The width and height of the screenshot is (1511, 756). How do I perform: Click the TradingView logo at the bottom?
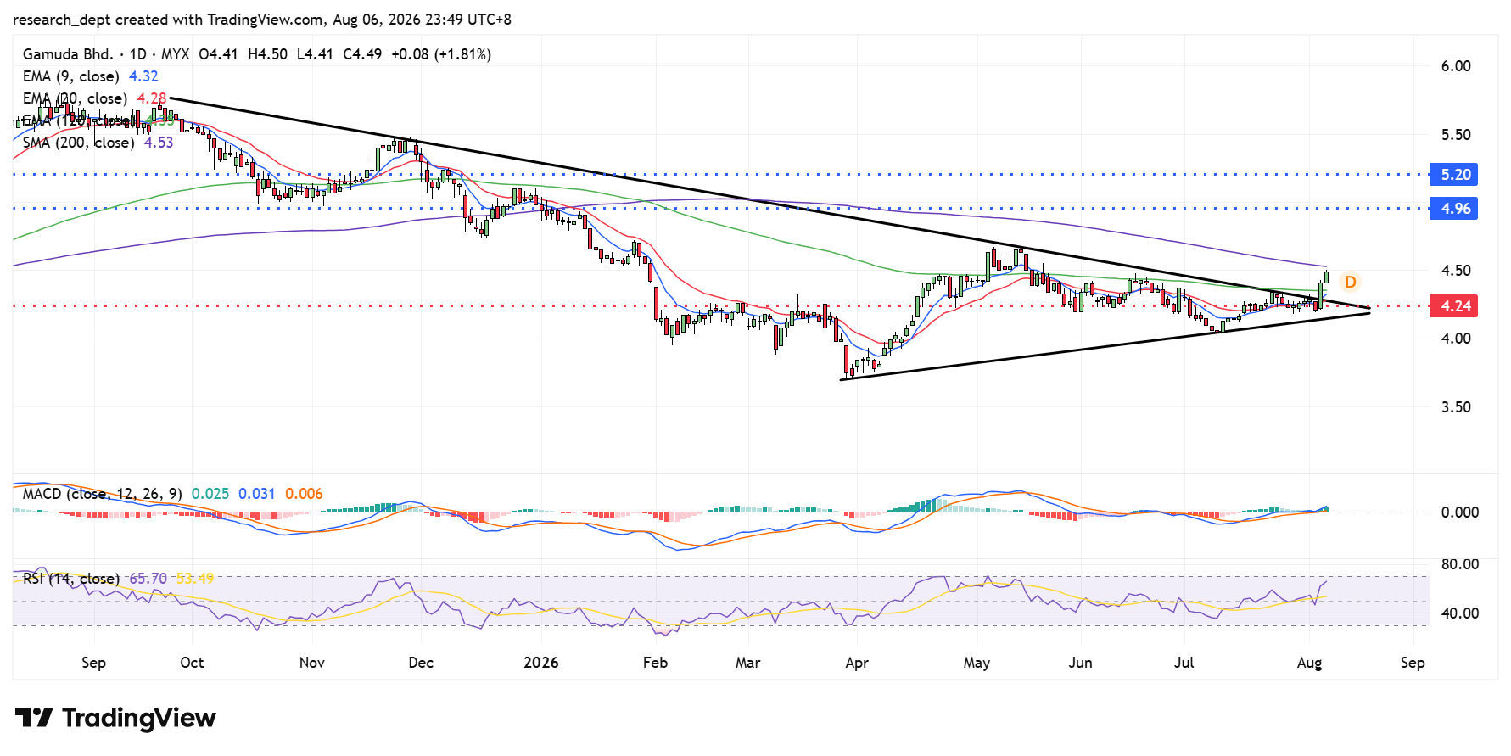tap(115, 718)
